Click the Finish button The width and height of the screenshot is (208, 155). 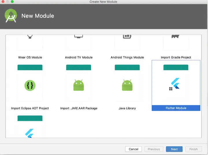[194, 149]
